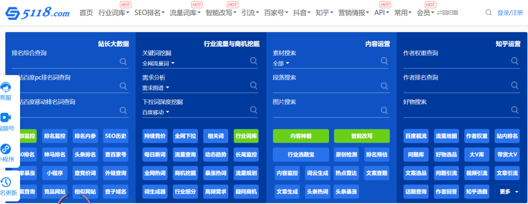Click search icon for 下拉词深度挖掘
This screenshot has height=204, width=528.
pos(254,110)
